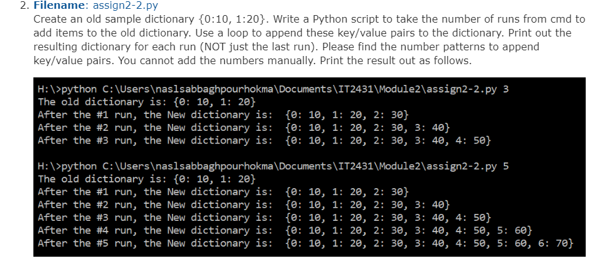Click the '#5 run' output line ending '6: 70}'
The width and height of the screenshot is (592, 263).
click(305, 243)
